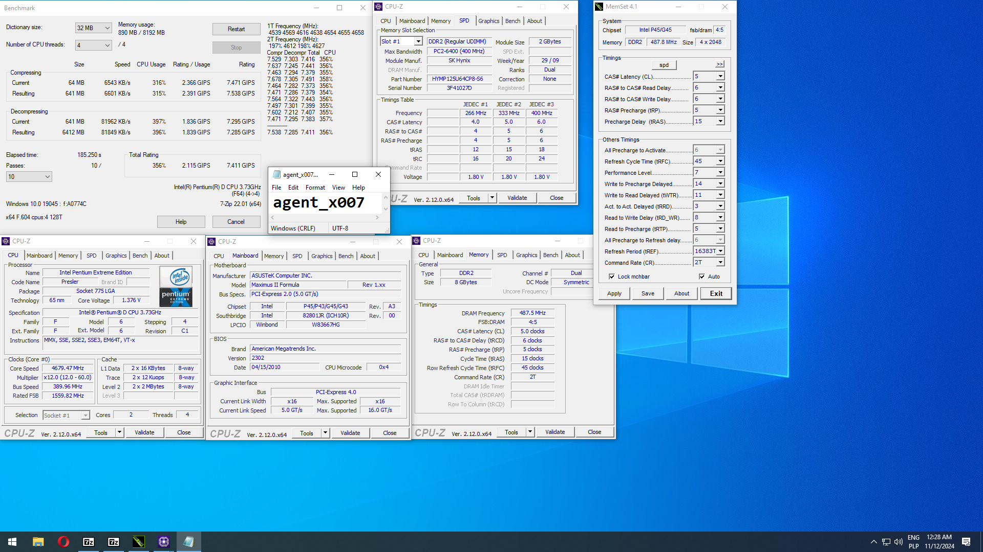Click About button in MemSet

coord(681,293)
